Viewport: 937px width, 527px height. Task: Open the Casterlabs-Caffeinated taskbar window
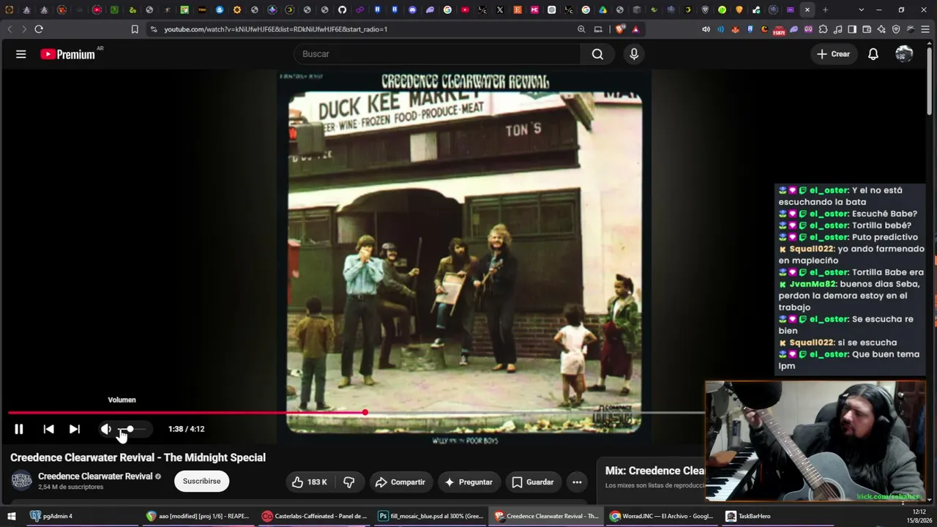point(314,516)
